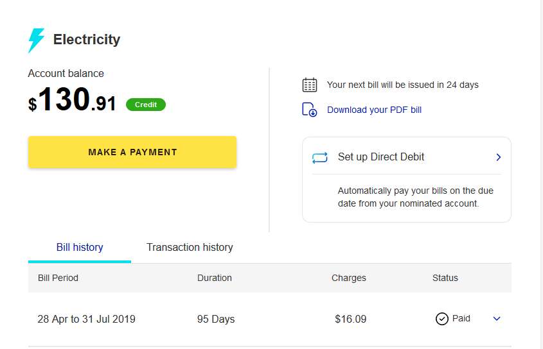Click the Bill Period column header
This screenshot has height=349, width=543.
coord(58,278)
